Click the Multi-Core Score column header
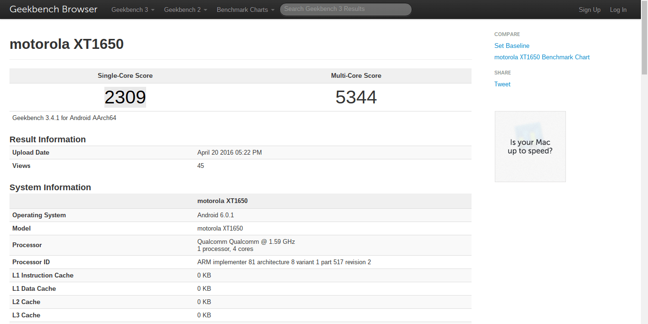Viewport: 648px width, 324px height. (356, 76)
